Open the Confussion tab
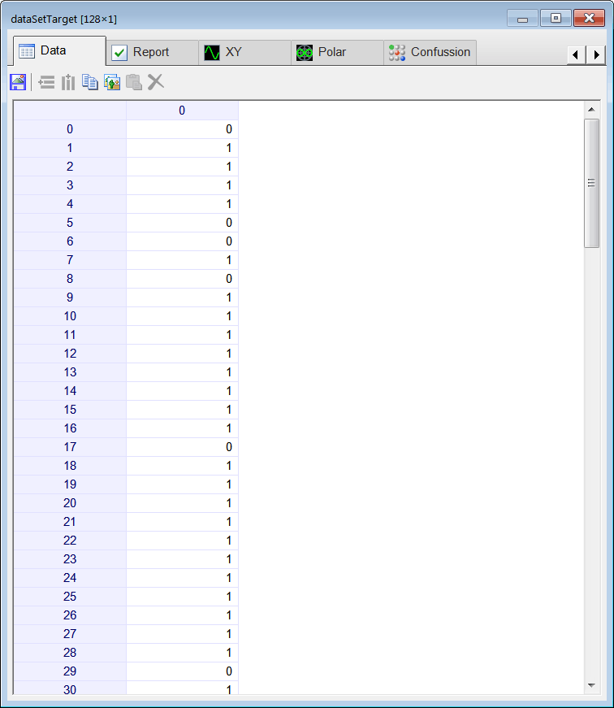 430,52
